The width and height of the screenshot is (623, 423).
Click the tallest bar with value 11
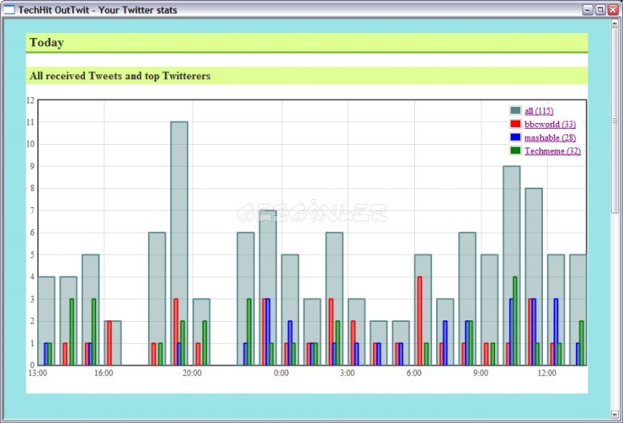point(179,243)
